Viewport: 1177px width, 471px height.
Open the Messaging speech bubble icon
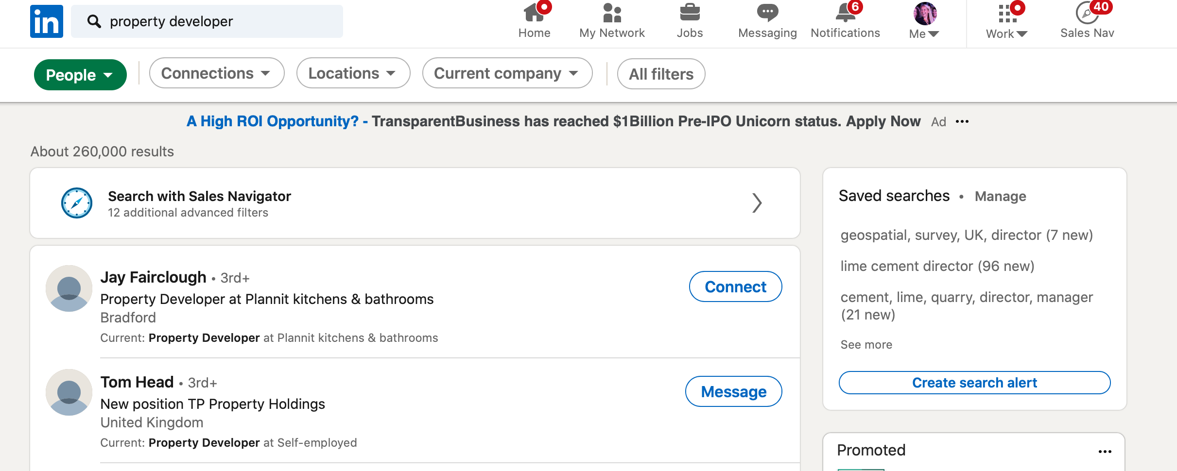tap(767, 13)
